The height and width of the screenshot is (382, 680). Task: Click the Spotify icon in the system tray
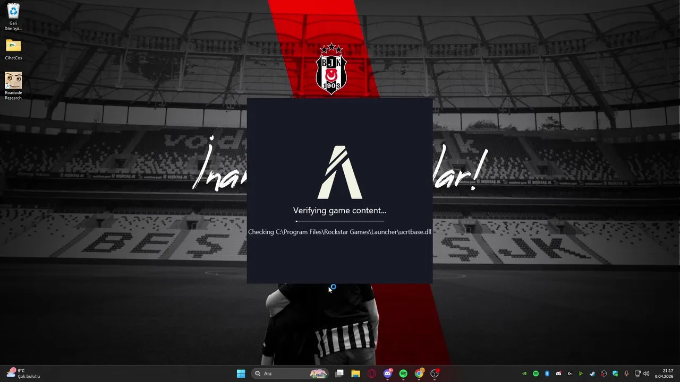point(535,374)
